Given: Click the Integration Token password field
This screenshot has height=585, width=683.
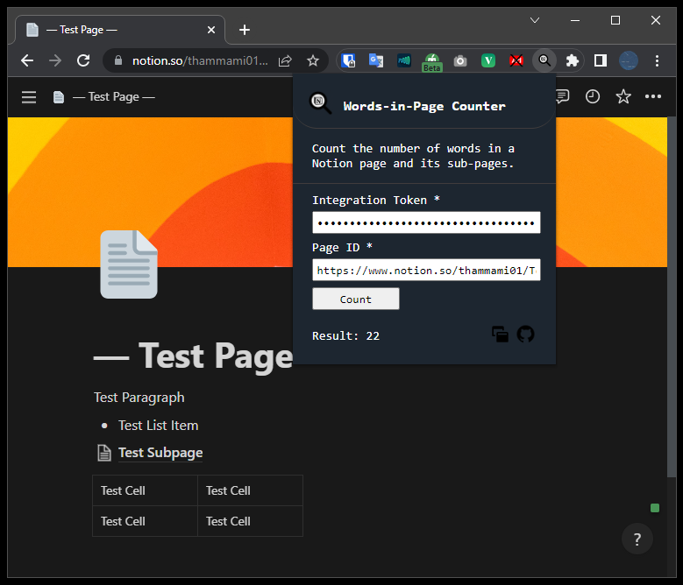Looking at the screenshot, I should (x=426, y=222).
